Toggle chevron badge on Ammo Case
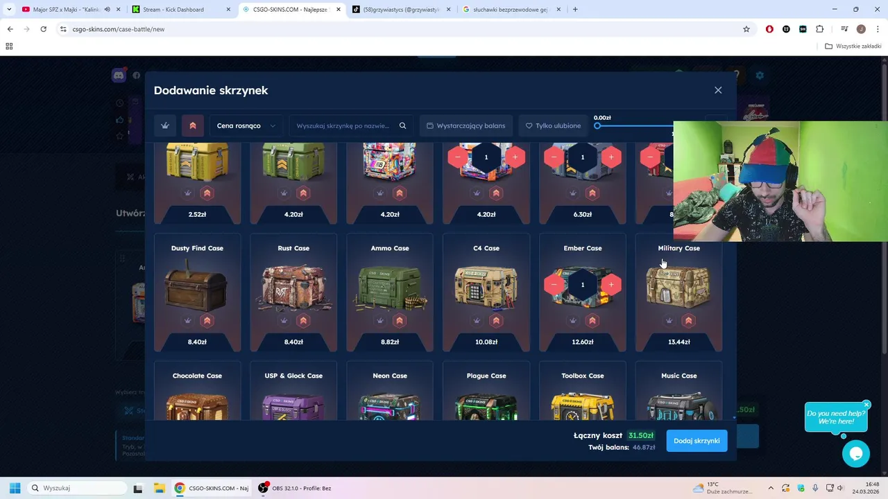 (x=400, y=321)
